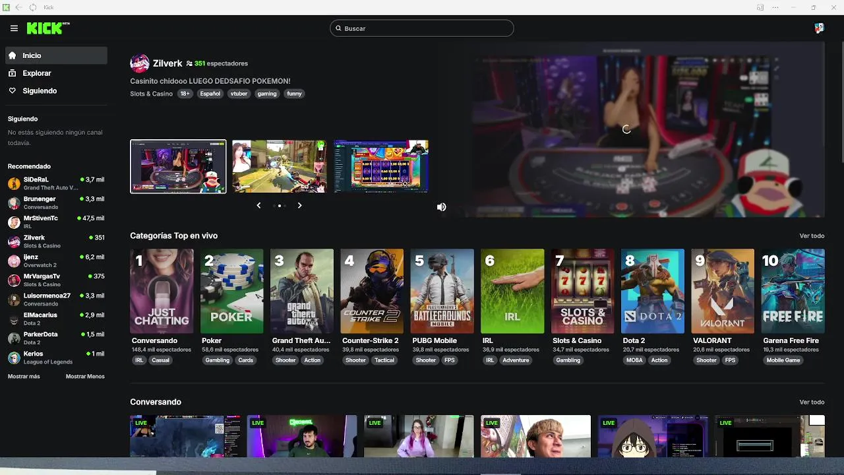Click the compass icon beside Explorar
Viewport: 844px width, 475px height.
(x=13, y=73)
